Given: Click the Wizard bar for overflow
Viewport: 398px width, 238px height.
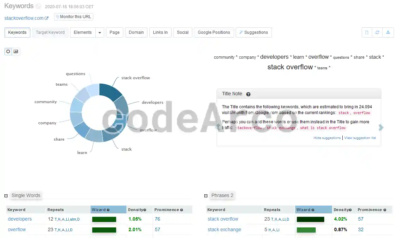Looking at the screenshot, I should point(104,230).
